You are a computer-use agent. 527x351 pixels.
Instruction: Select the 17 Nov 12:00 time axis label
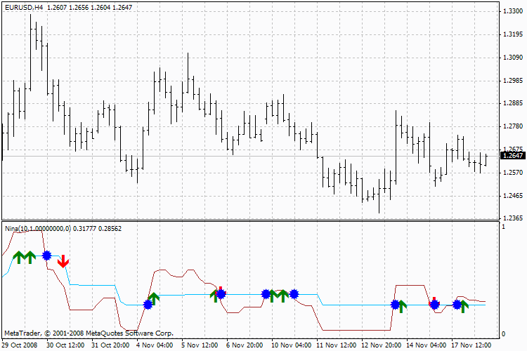(471, 345)
